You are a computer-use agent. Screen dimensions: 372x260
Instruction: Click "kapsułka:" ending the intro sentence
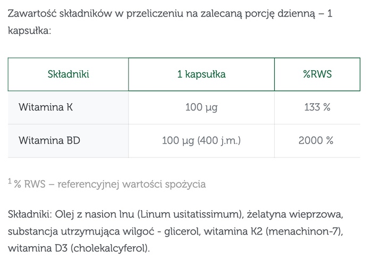coord(30,31)
